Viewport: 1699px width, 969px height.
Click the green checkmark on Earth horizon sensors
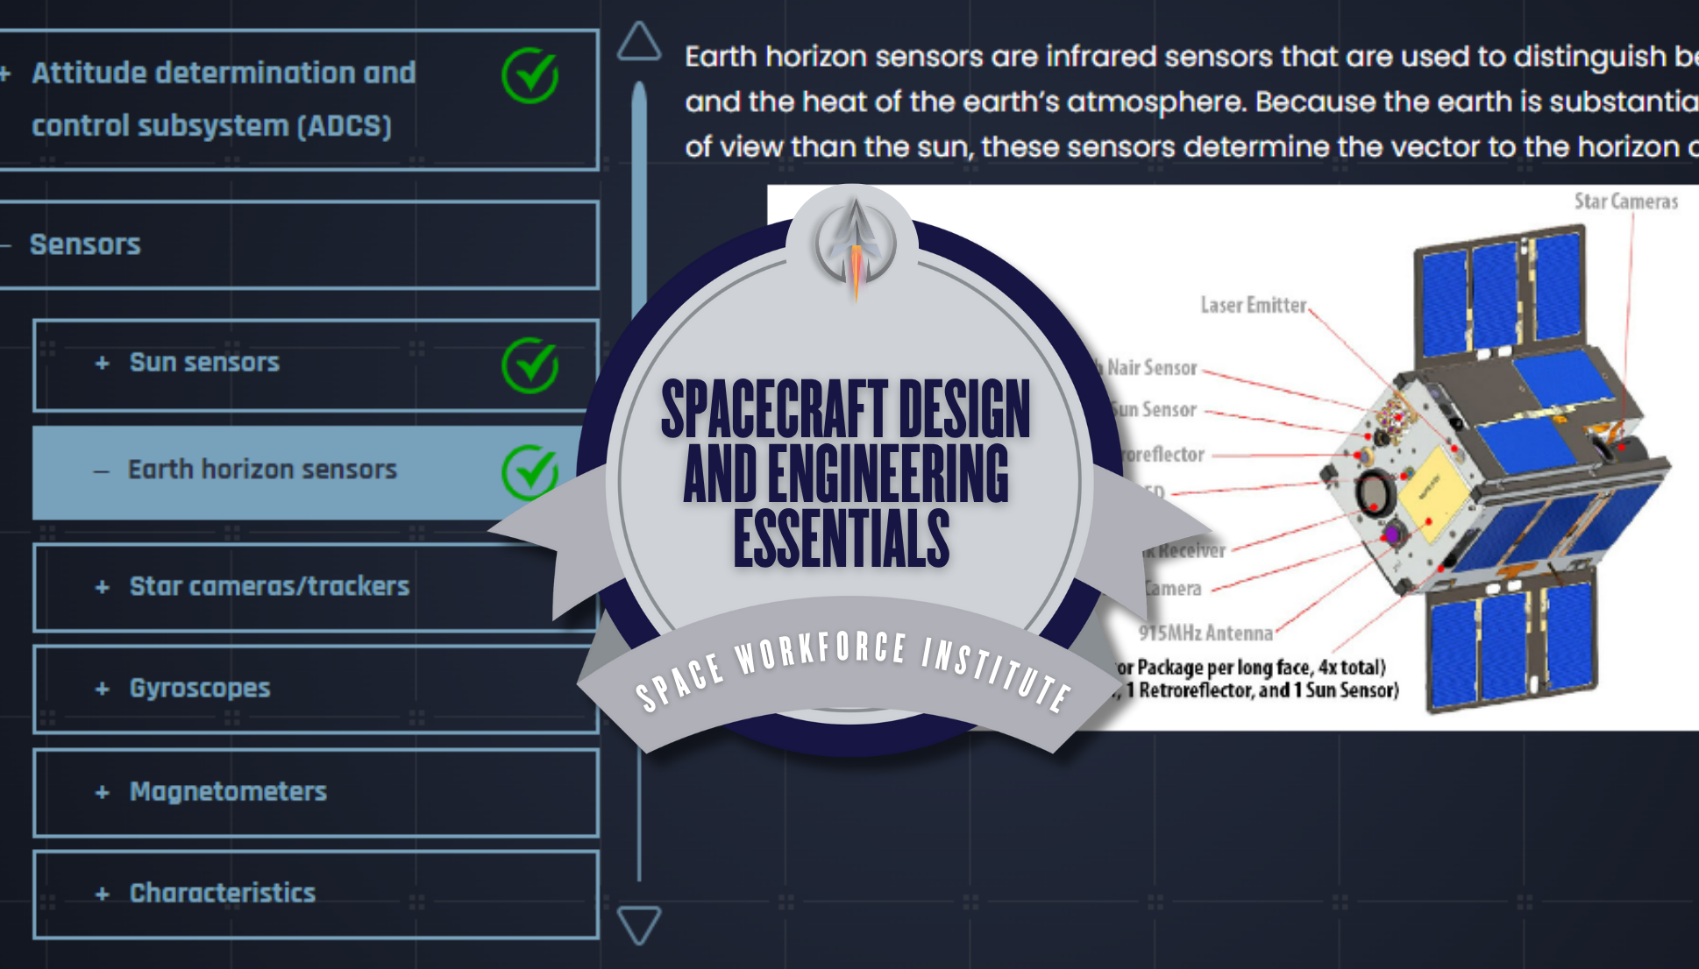tap(530, 472)
